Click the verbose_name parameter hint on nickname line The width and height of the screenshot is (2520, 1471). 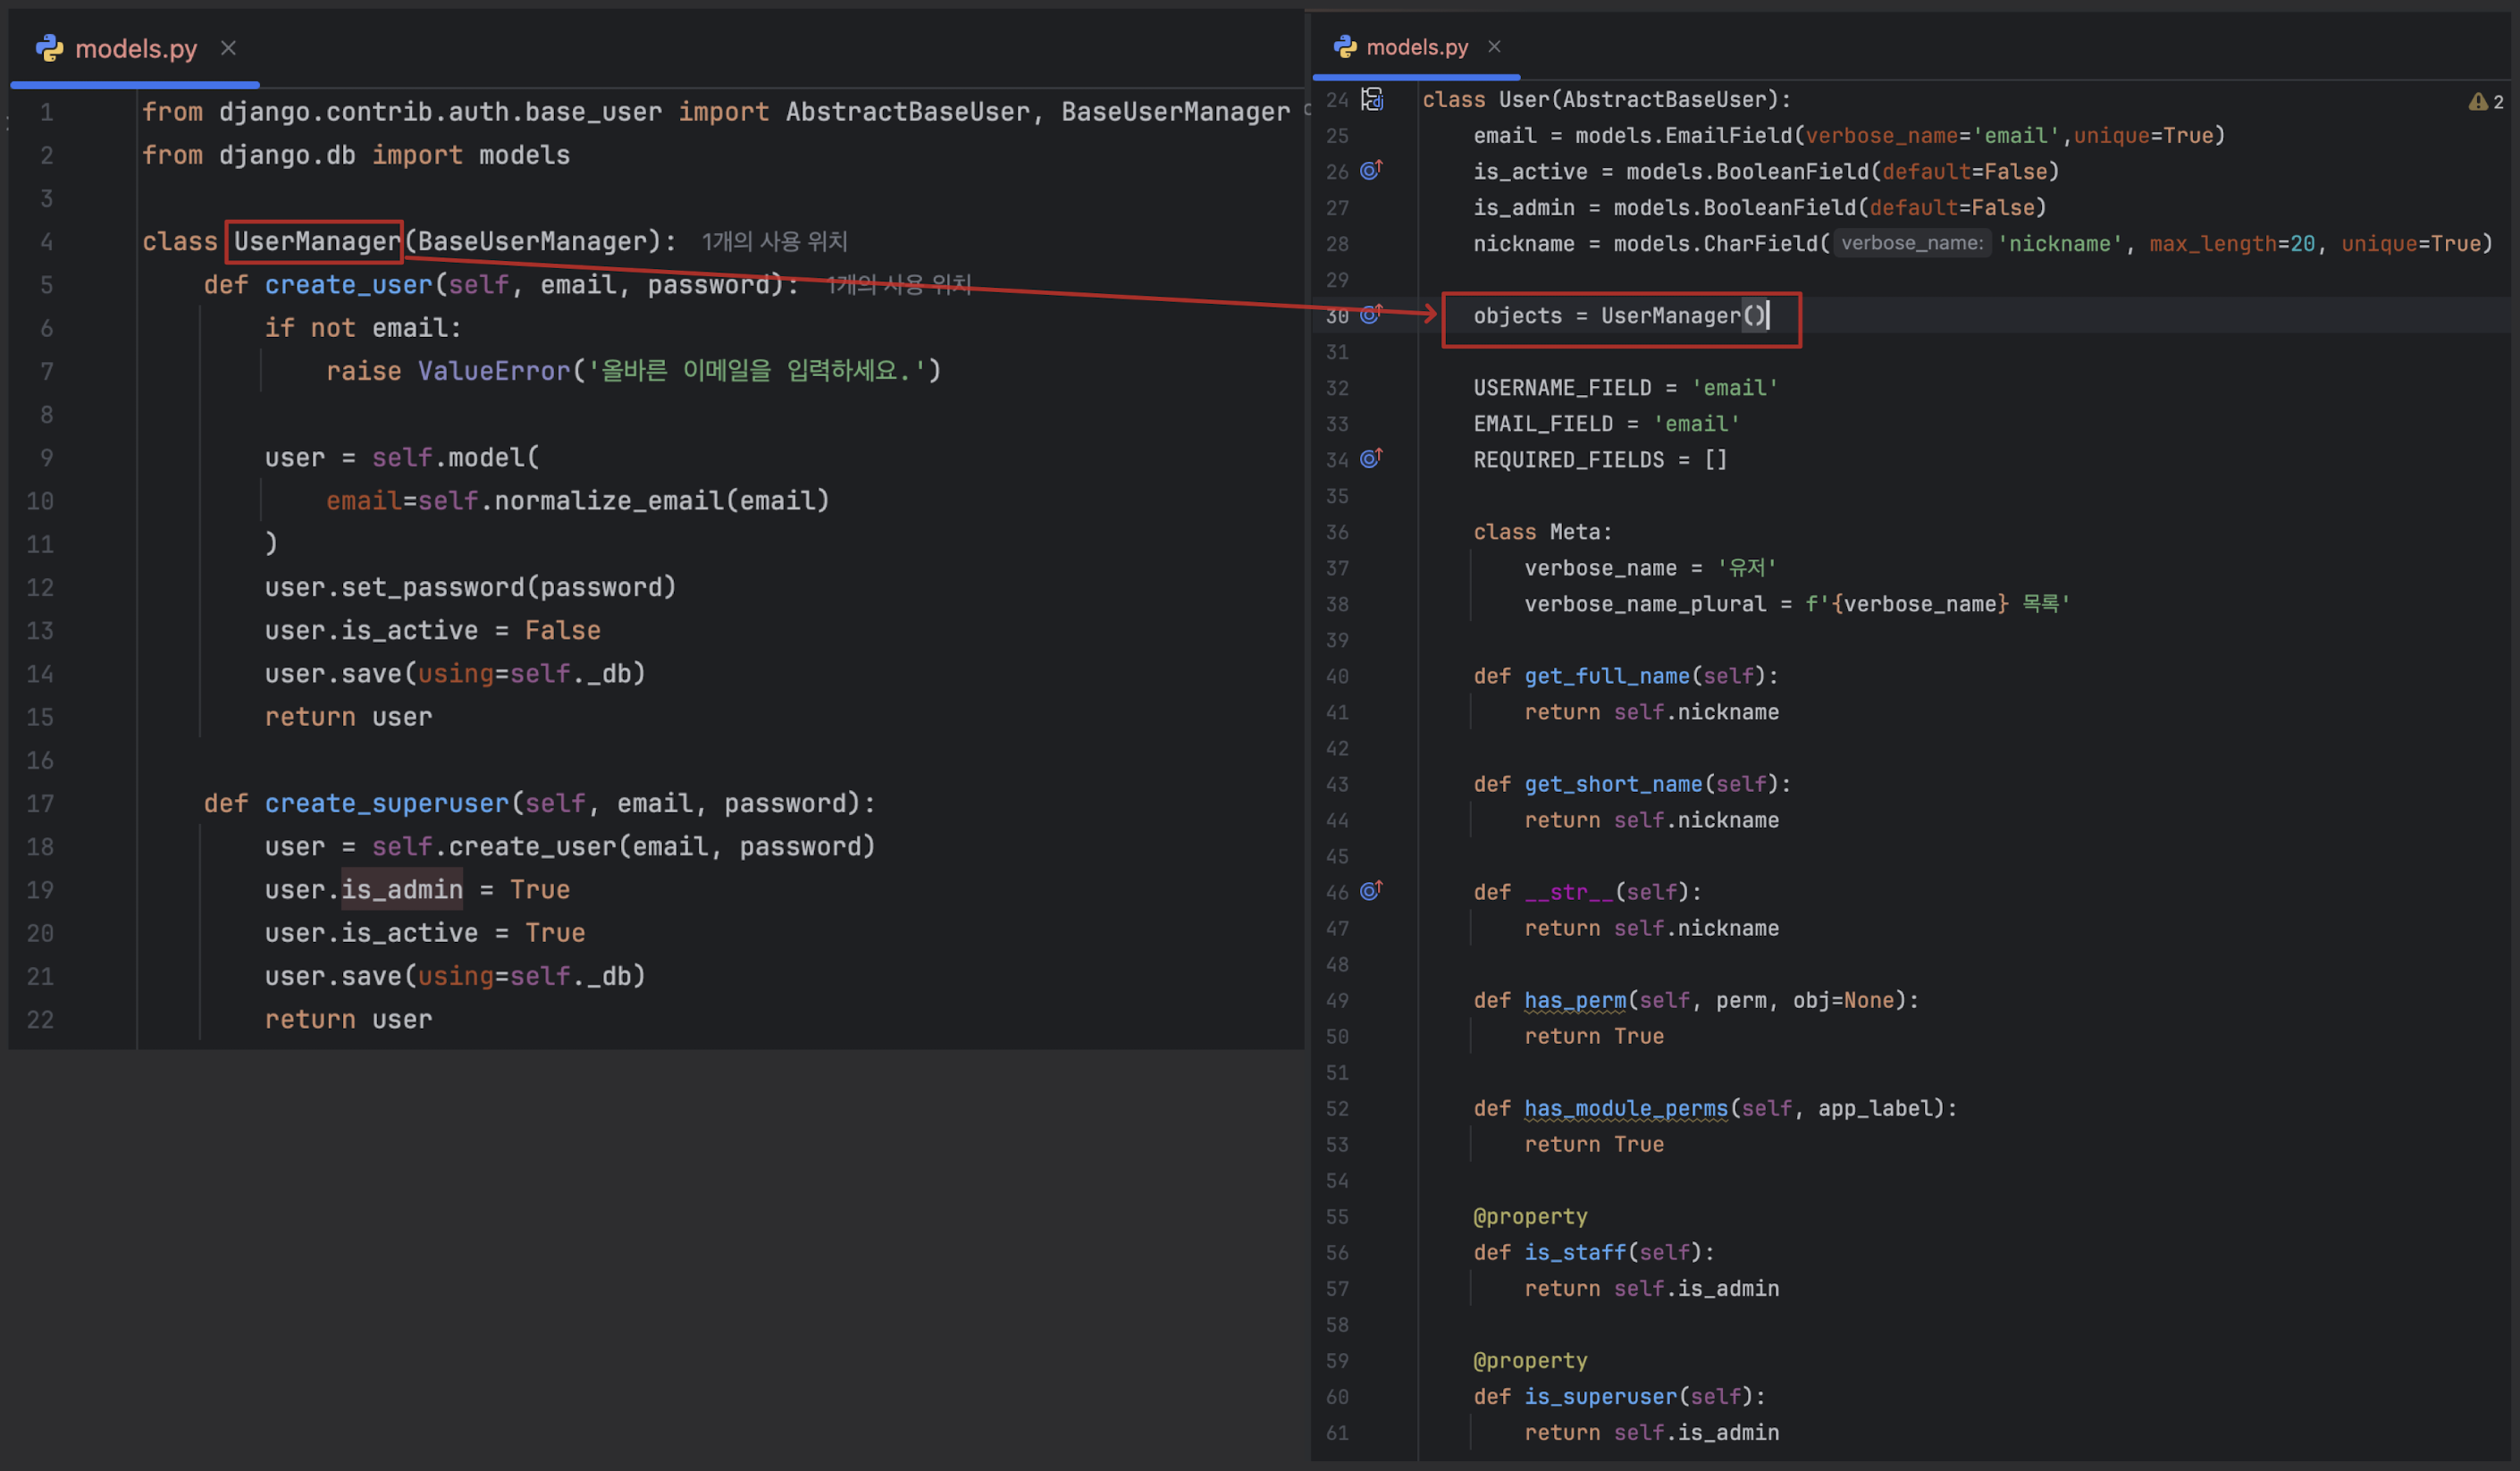(x=1911, y=243)
